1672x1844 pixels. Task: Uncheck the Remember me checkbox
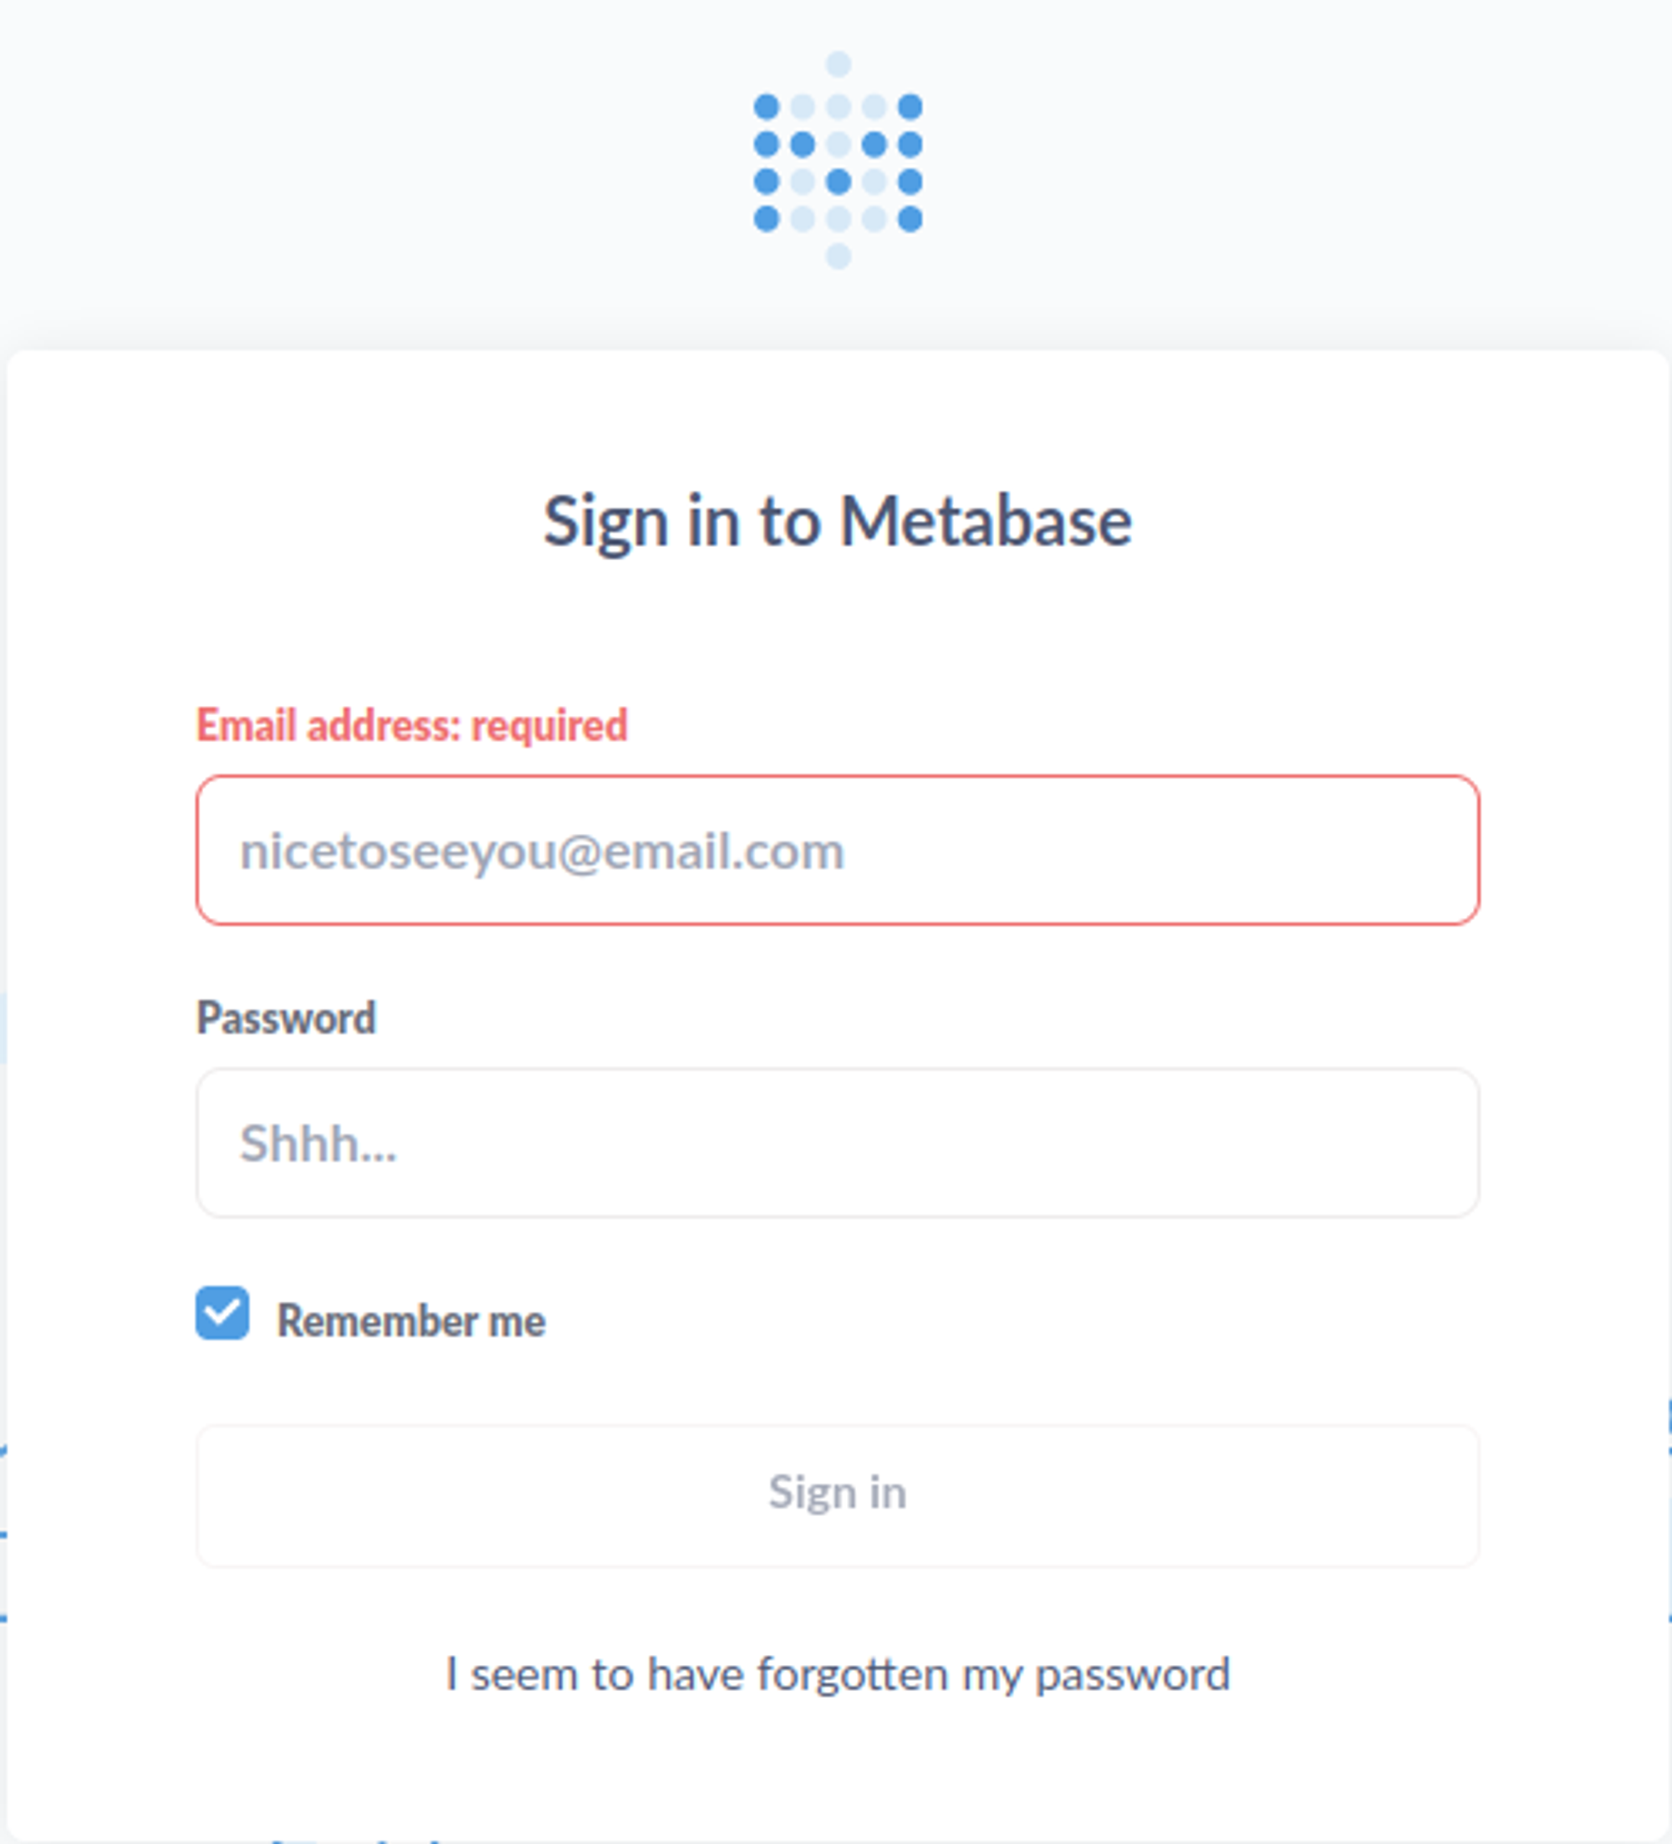(222, 1313)
